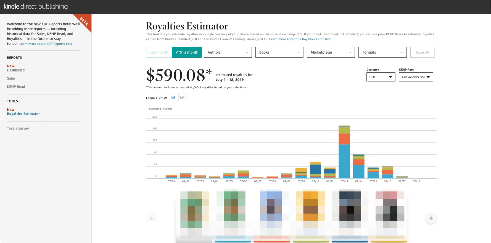Image resolution: width=491 pixels, height=243 pixels.
Task: Click the next arrow in book carousel
Action: click(431, 218)
